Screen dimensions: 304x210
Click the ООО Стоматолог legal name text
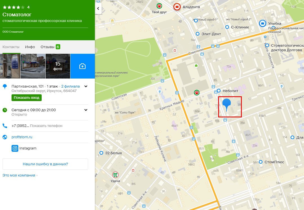click(x=13, y=32)
